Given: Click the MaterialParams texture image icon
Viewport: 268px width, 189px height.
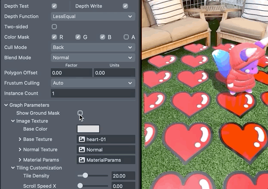Looking at the screenshot, I should [x=82, y=160].
